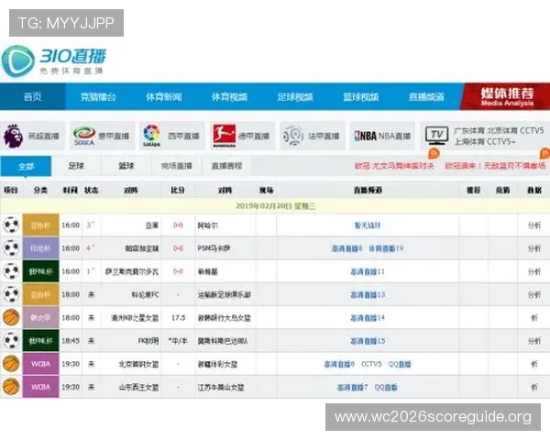The width and height of the screenshot is (550, 440).
Task: Click 印尼杯 category label
Action: point(40,248)
